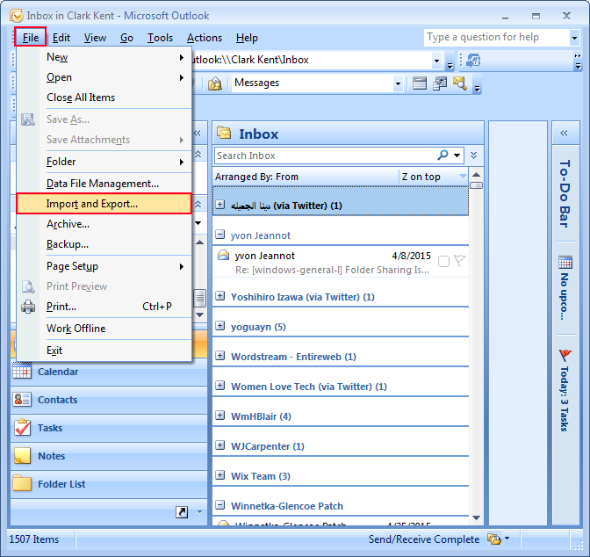Expand Wordstream - Entireweb group
This screenshot has height=557, width=590.
click(x=219, y=356)
